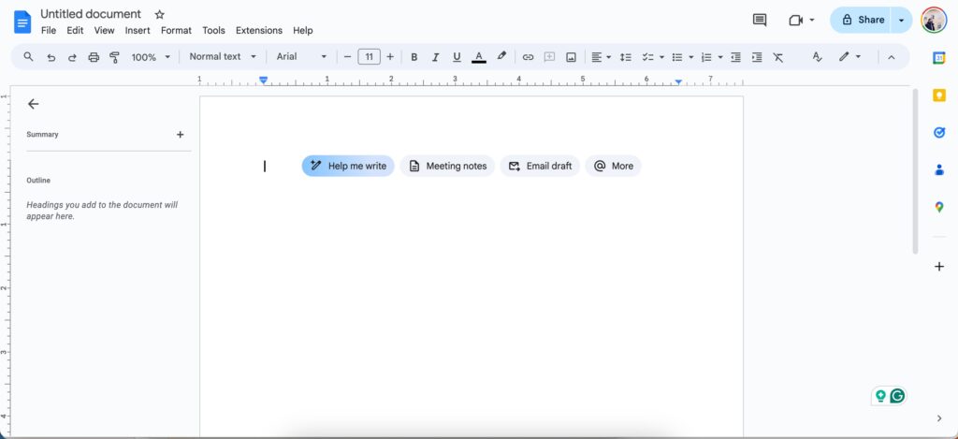Open Google Tasks in side panel
The height and width of the screenshot is (439, 958).
[939, 133]
